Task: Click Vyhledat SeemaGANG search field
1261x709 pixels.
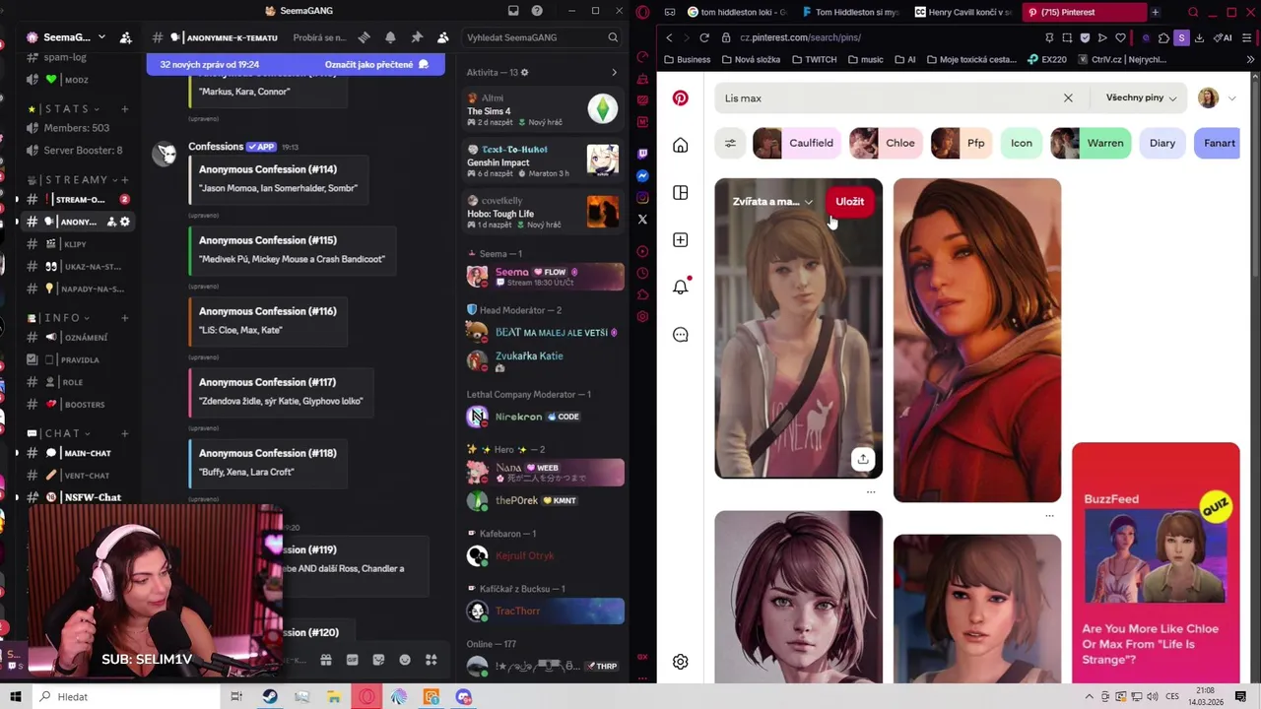Action: click(x=542, y=37)
